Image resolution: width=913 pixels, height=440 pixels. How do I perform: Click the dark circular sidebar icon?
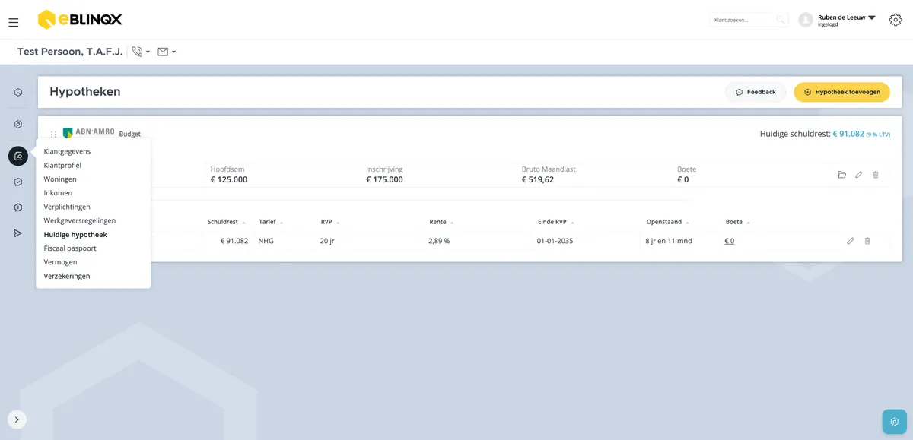click(x=18, y=156)
